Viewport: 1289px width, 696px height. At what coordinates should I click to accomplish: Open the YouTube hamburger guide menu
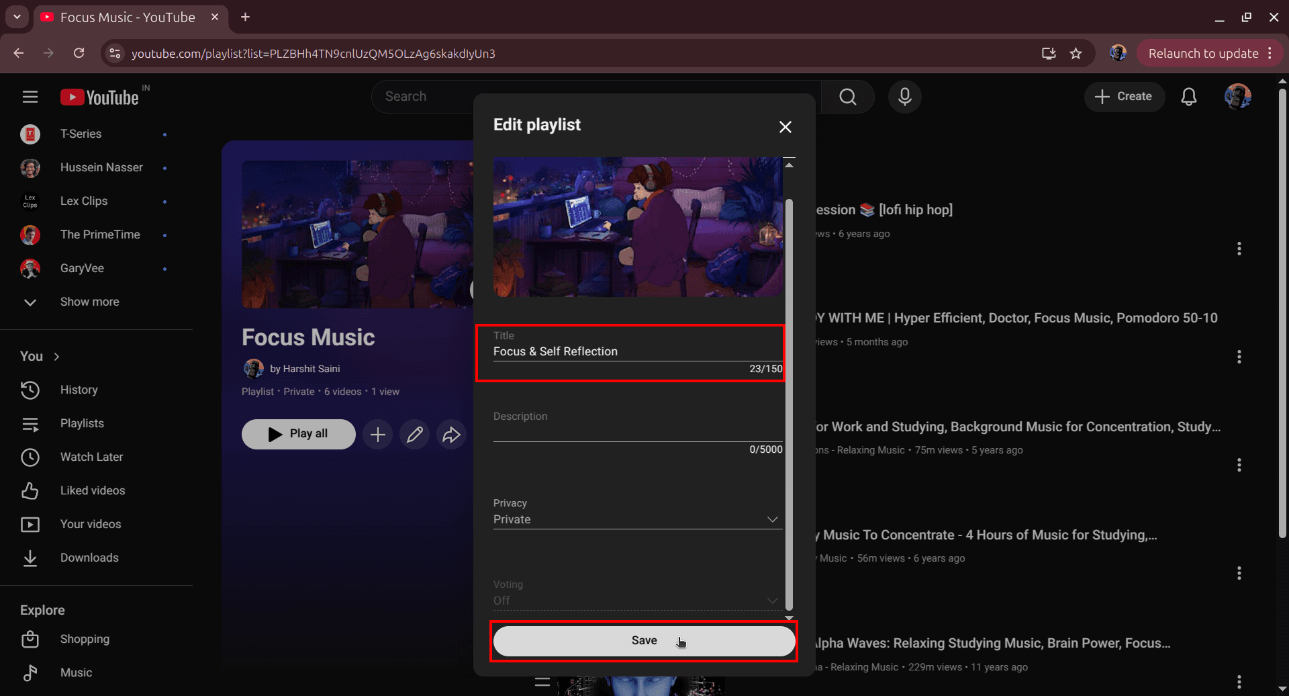click(x=30, y=97)
